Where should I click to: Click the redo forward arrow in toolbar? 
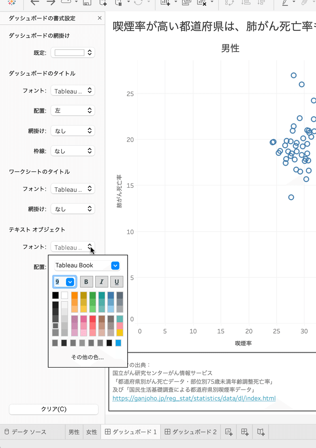(x=51, y=2)
